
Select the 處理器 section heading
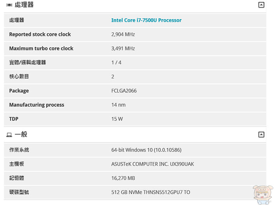[x=24, y=5]
